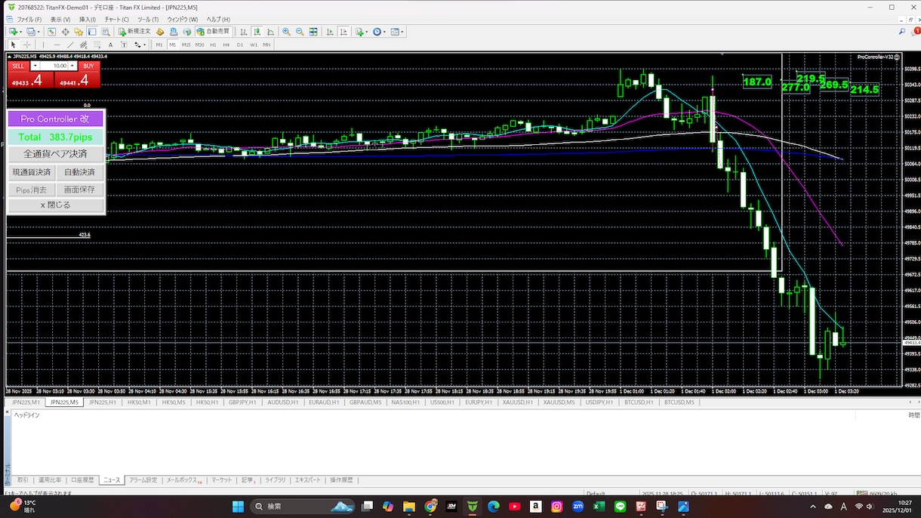Switch chart to line chart icon
The height and width of the screenshot is (518, 921).
pyautogui.click(x=270, y=32)
